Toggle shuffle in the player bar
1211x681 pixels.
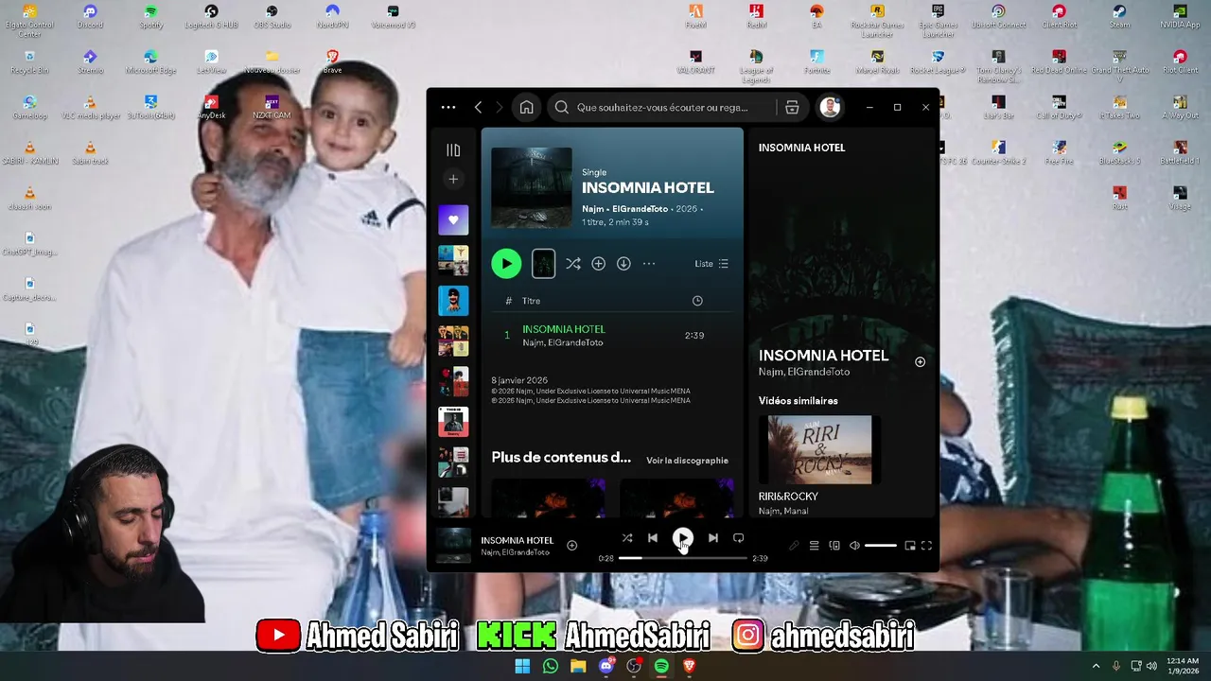click(x=626, y=538)
